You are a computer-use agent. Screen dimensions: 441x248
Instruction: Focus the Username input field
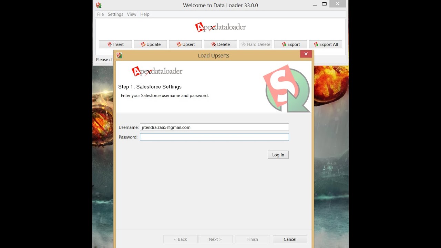pos(214,127)
